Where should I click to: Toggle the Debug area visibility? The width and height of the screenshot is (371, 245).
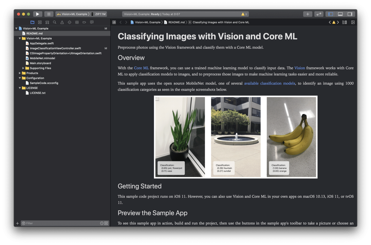click(340, 14)
